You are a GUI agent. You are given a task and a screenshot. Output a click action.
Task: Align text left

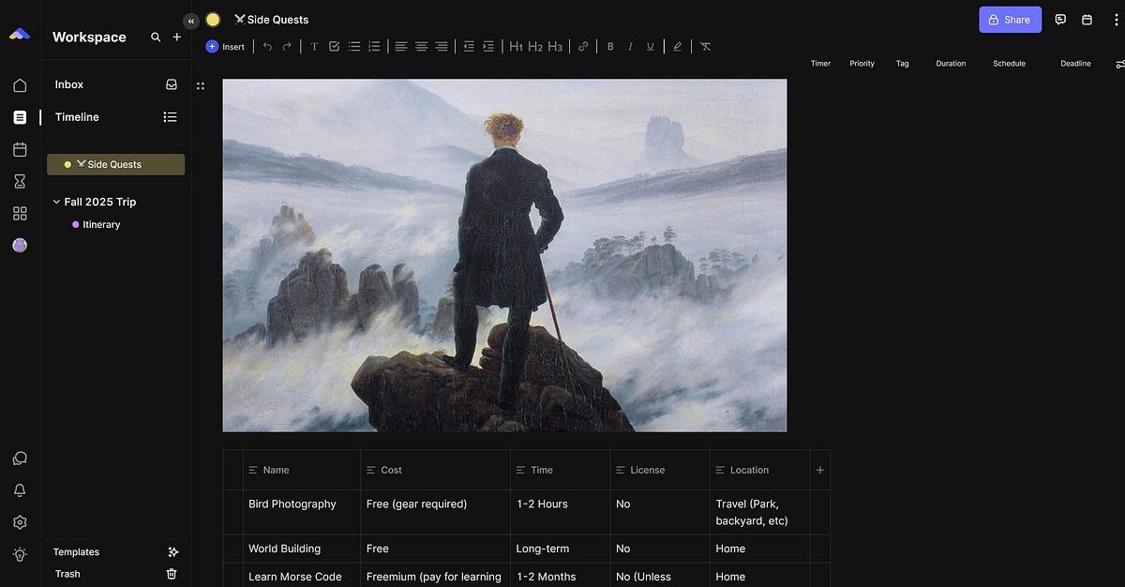[401, 47]
